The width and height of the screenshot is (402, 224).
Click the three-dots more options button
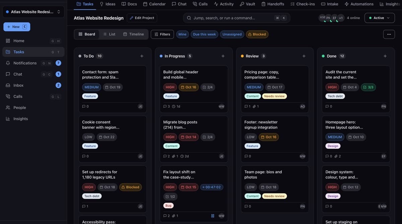389,34
